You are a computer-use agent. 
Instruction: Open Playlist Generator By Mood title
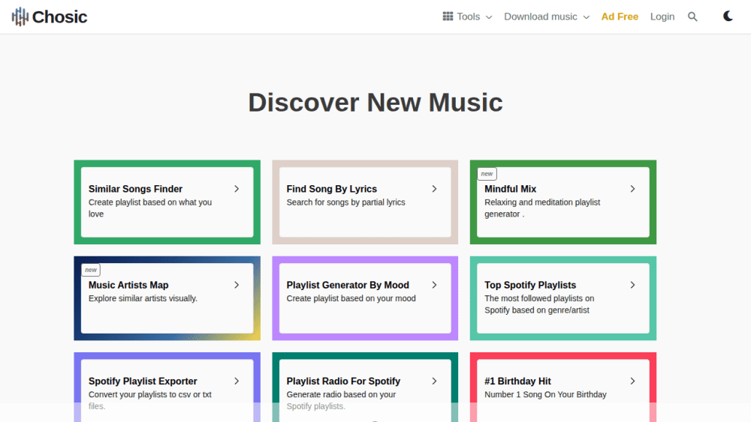point(348,285)
